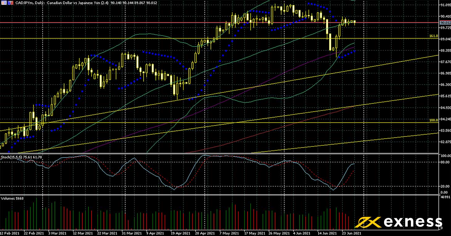Click the 17 May 2021 date label

(x=254, y=233)
